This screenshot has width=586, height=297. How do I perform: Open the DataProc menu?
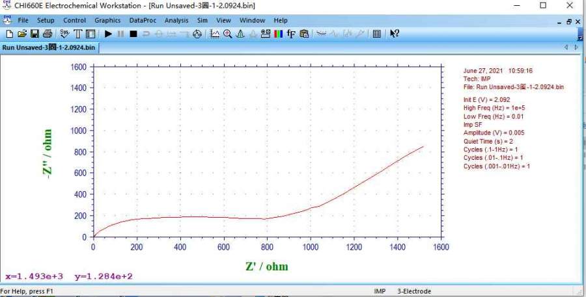[x=143, y=20]
